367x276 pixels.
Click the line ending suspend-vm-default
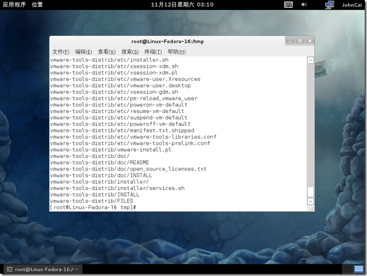click(x=119, y=117)
